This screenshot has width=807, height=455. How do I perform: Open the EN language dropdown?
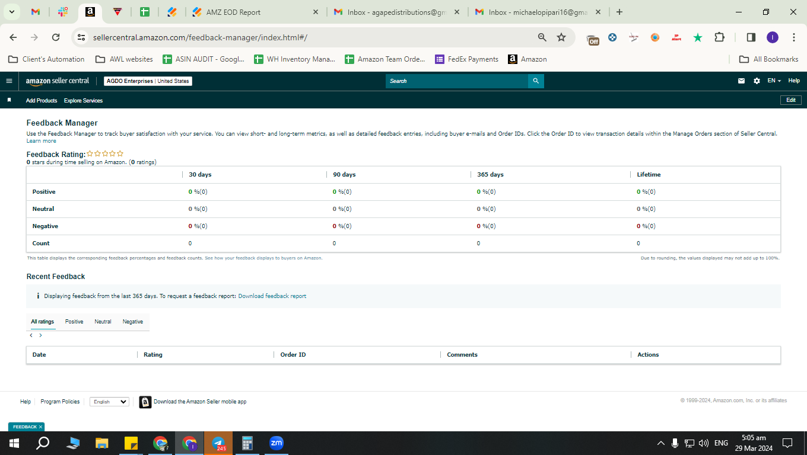774,81
